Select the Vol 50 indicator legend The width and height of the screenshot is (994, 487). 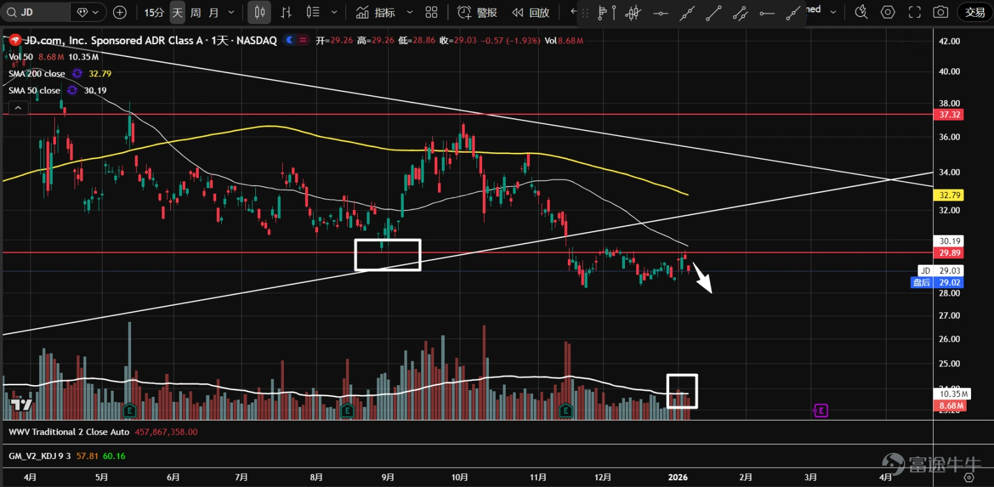click(x=21, y=57)
